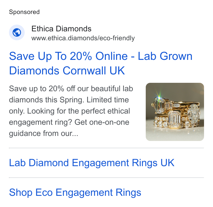Click the blue globe site icon
The image size is (213, 207).
point(17,32)
